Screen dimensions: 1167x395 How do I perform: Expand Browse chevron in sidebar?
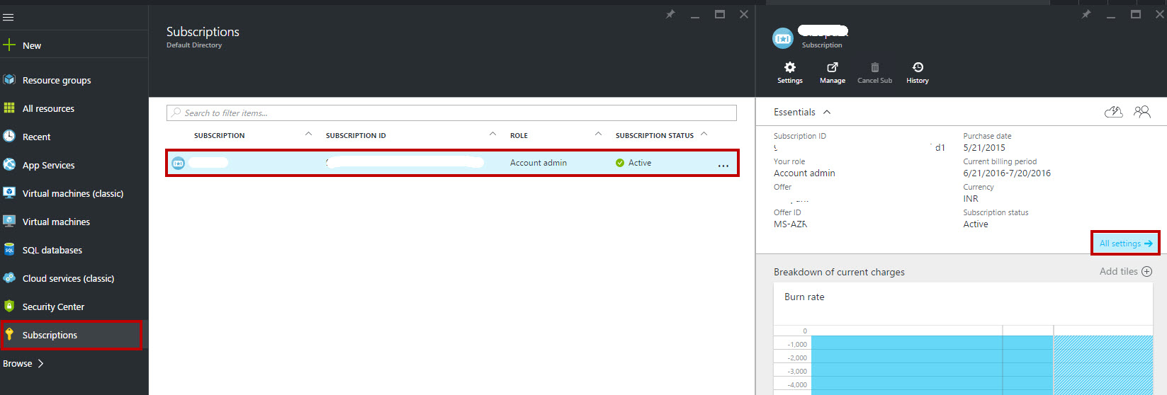(x=40, y=363)
